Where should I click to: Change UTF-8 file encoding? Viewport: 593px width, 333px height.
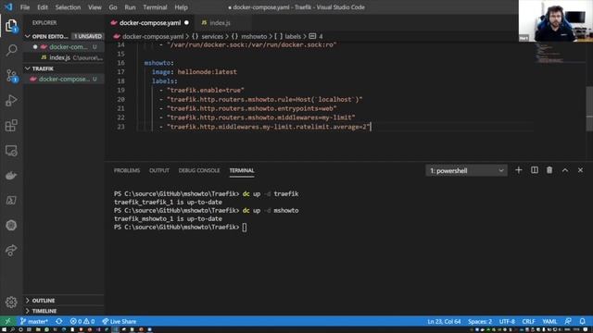pos(507,321)
